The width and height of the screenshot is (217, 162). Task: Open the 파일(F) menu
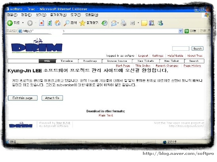point(12,15)
